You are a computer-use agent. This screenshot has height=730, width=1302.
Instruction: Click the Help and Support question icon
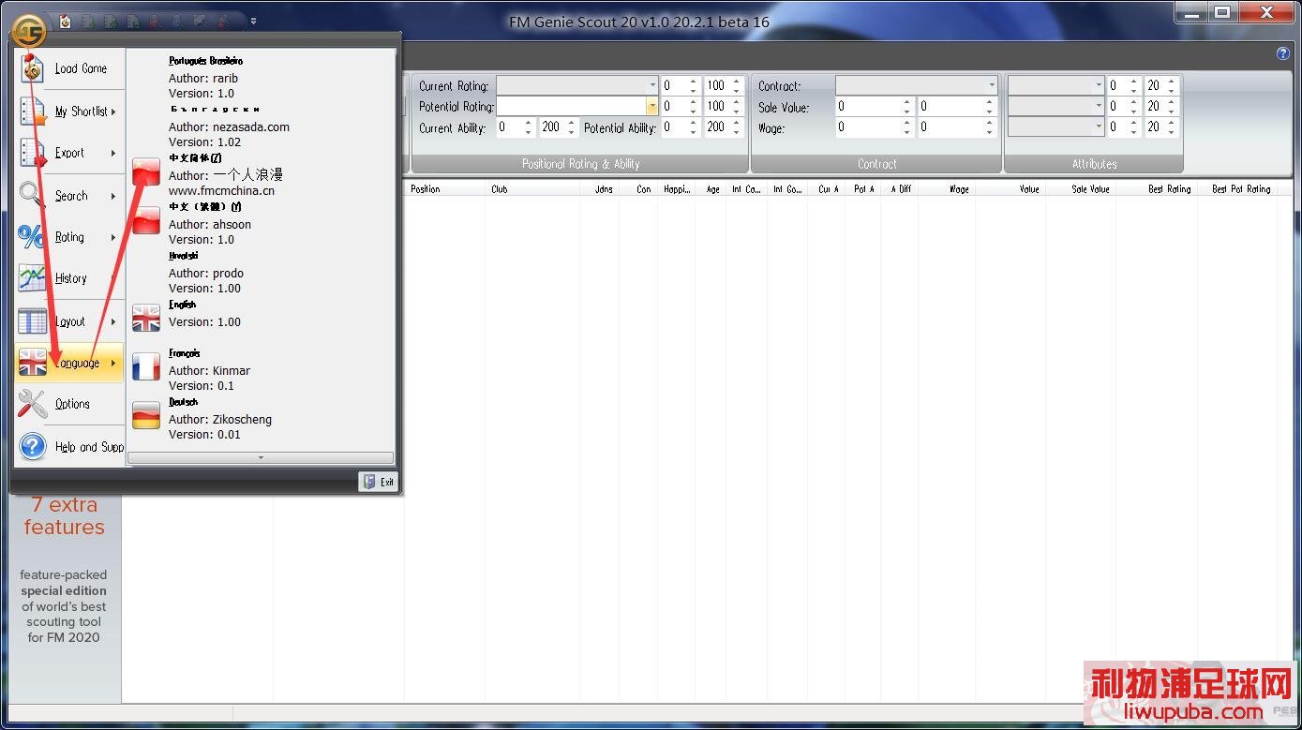tap(32, 446)
